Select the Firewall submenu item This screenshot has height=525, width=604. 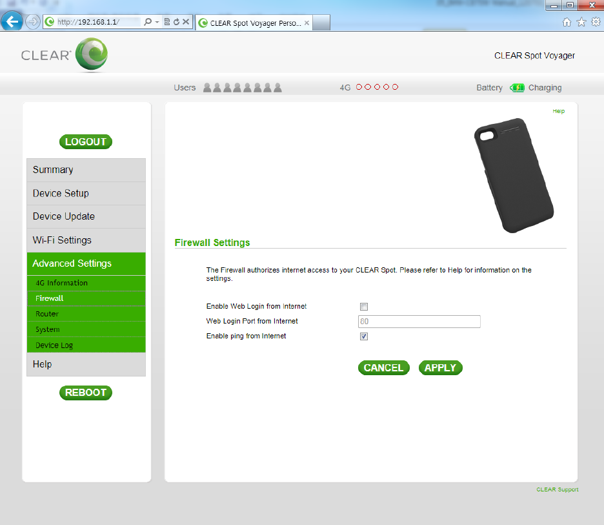click(x=86, y=298)
